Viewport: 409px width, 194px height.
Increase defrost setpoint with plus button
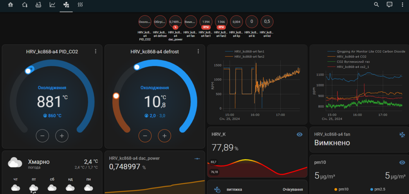tap(164, 136)
